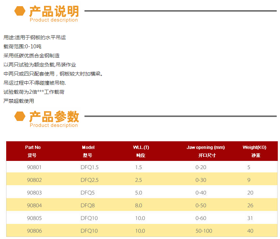280x239 pixels.
Task: Click the WLL (T) 吨位 column header
Action: [x=141, y=151]
